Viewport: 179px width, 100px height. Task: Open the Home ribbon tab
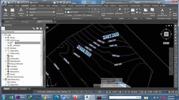coord(11,6)
